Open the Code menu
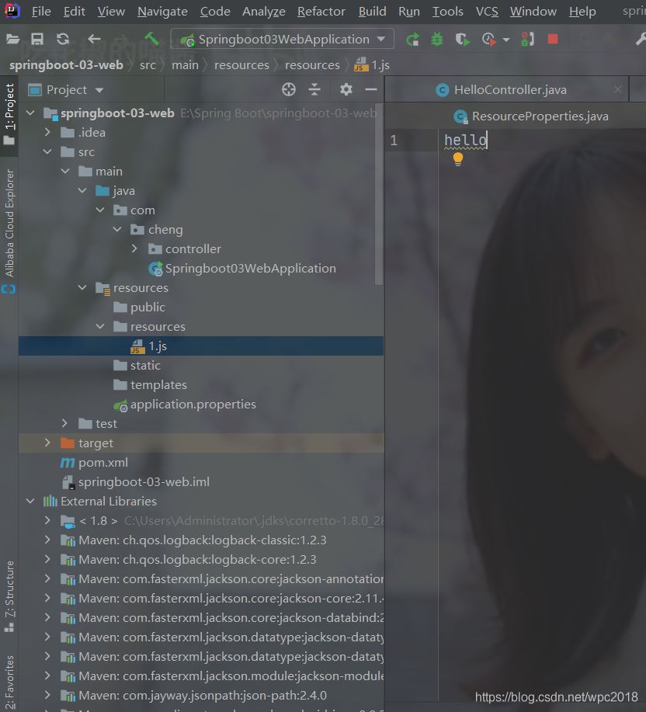Screen dimensions: 646x712 click(214, 11)
